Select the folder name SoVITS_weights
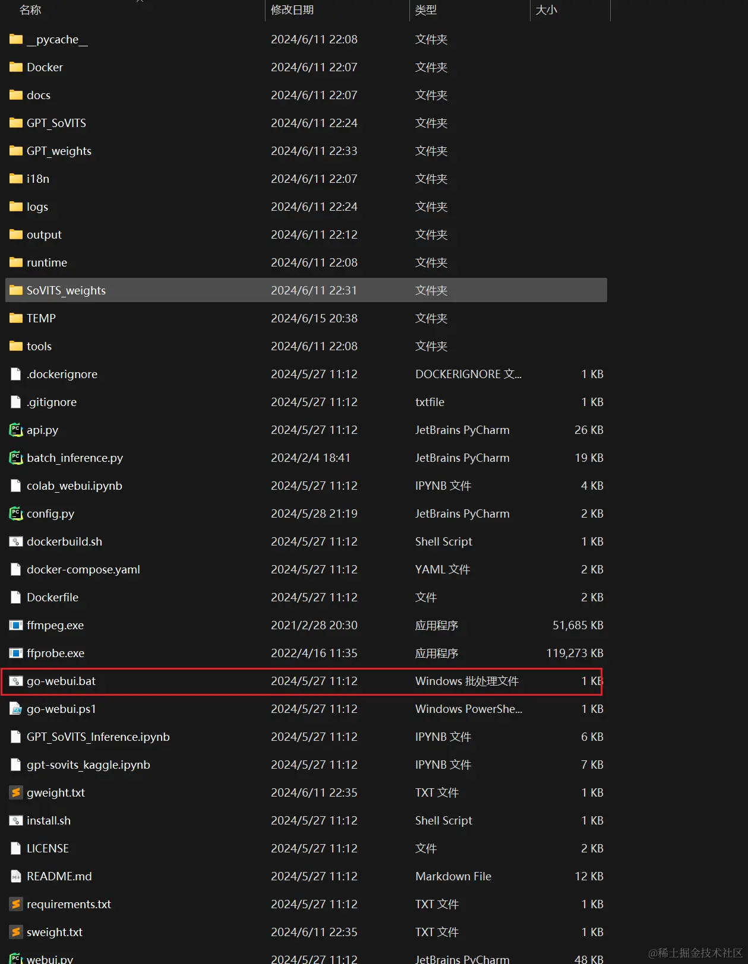This screenshot has width=748, height=964. click(x=66, y=290)
